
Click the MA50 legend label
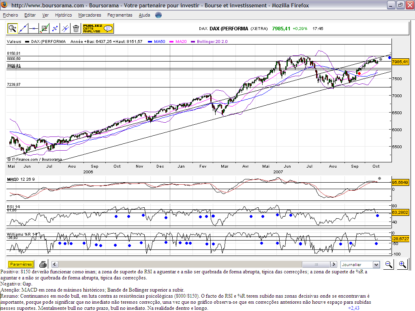click(160, 42)
